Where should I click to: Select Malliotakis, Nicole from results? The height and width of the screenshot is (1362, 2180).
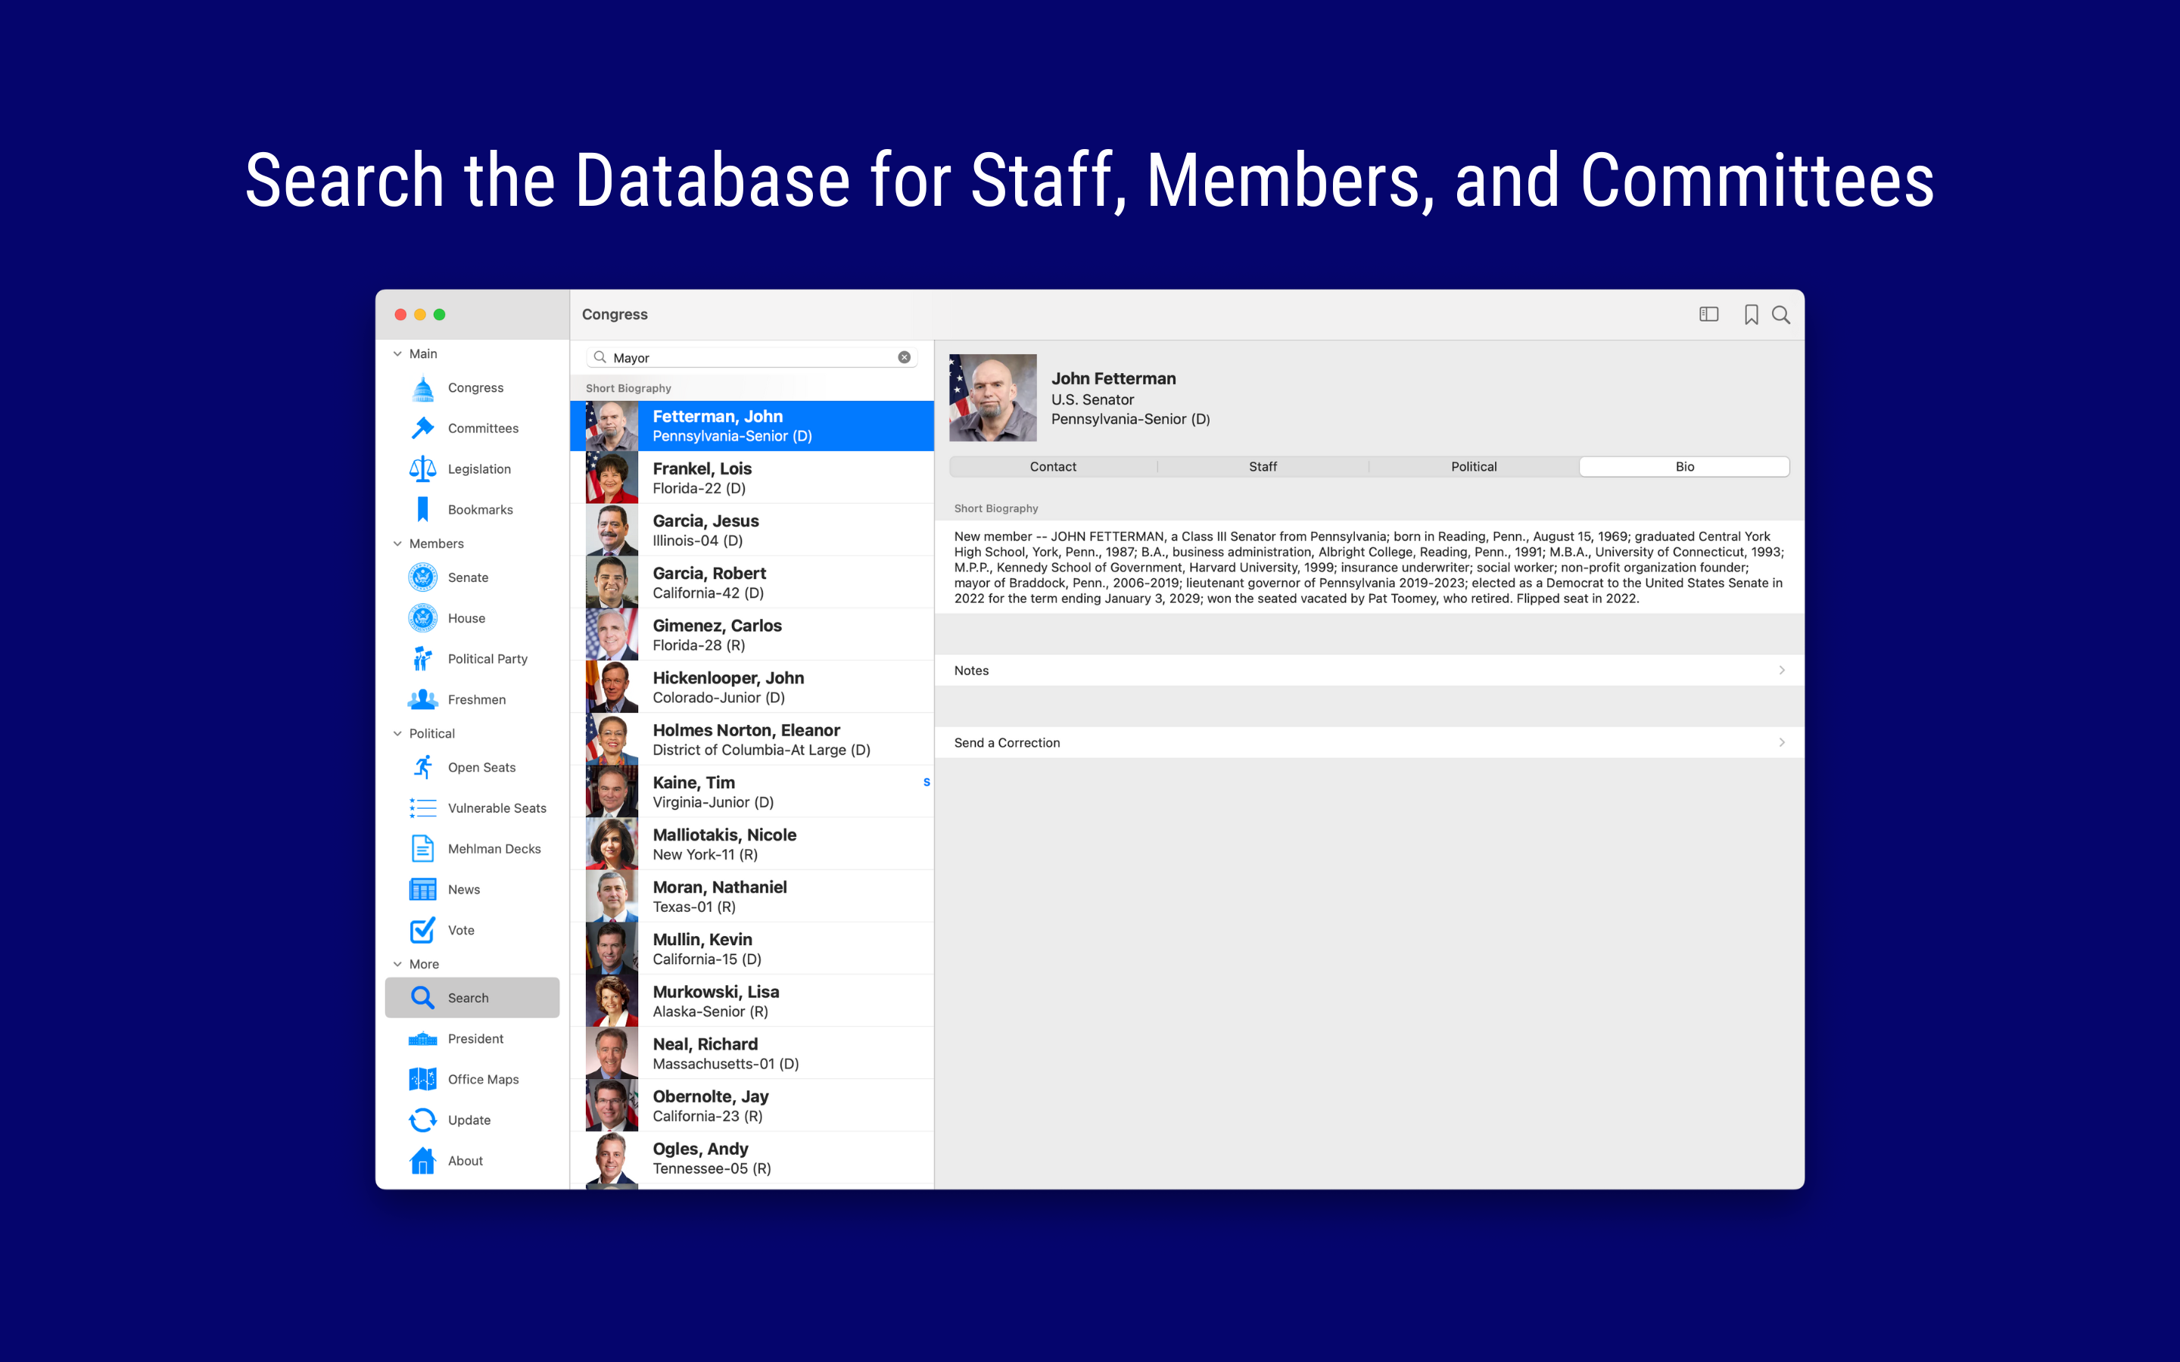pyautogui.click(x=752, y=843)
